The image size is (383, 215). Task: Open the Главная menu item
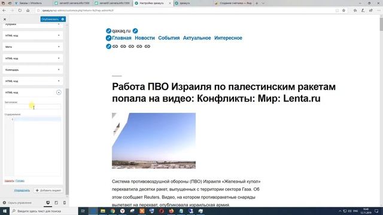[x=121, y=38]
